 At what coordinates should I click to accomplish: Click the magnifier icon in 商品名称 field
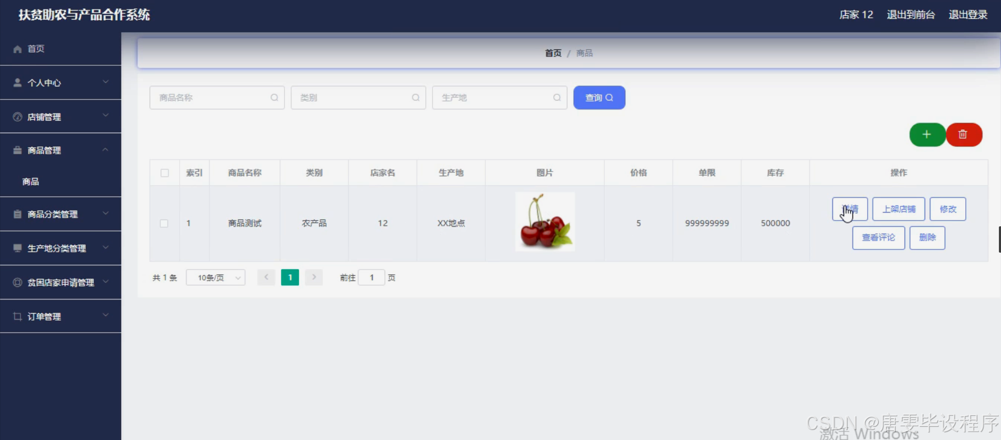point(274,97)
